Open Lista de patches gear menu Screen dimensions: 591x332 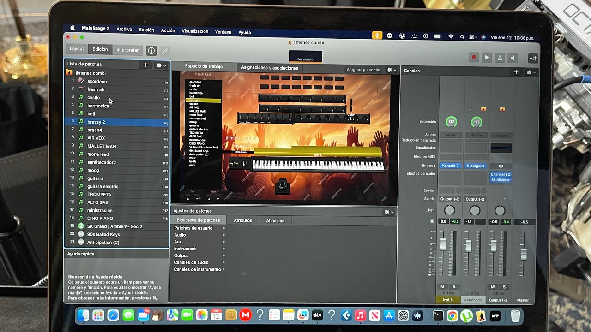click(x=161, y=65)
